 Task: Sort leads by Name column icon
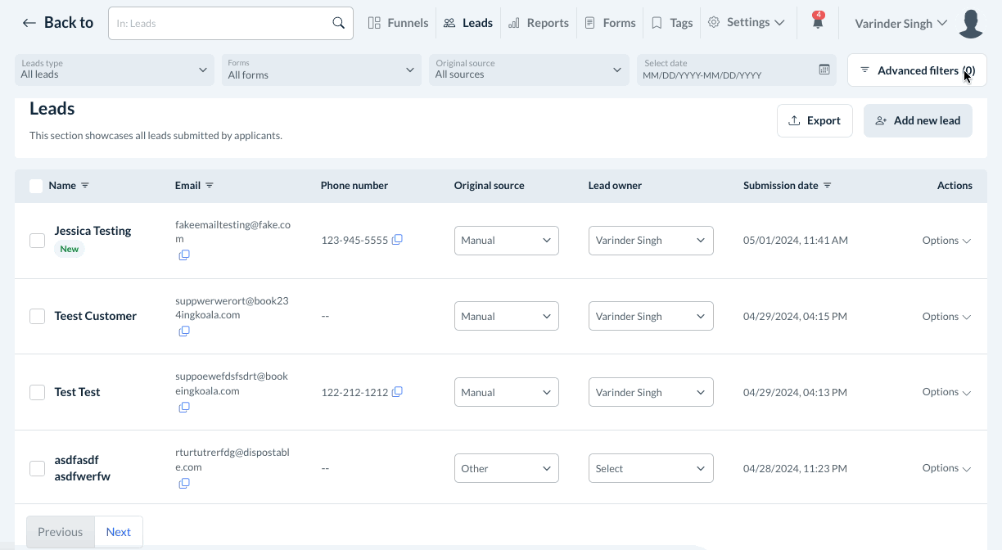pyautogui.click(x=85, y=186)
